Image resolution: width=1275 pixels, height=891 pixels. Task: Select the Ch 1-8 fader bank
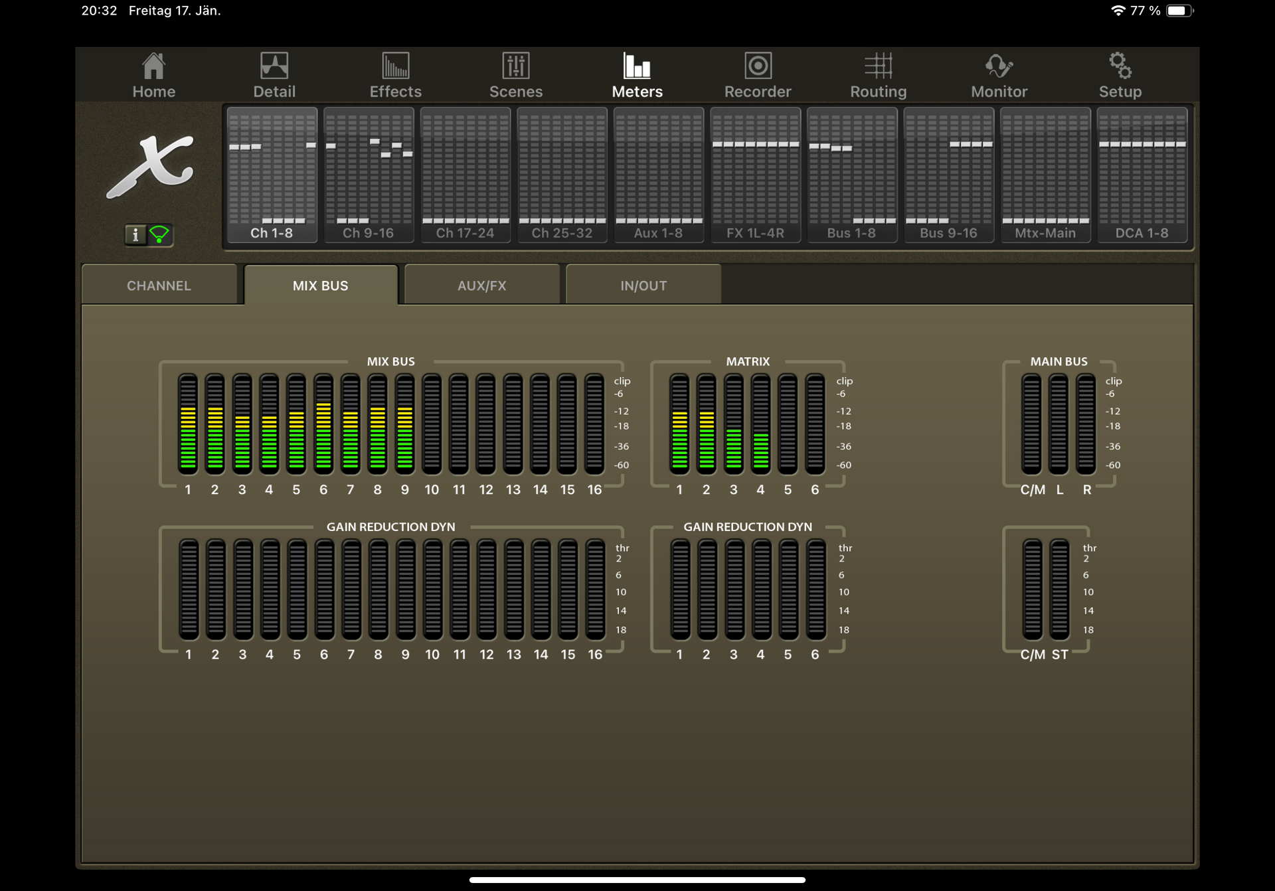(272, 175)
